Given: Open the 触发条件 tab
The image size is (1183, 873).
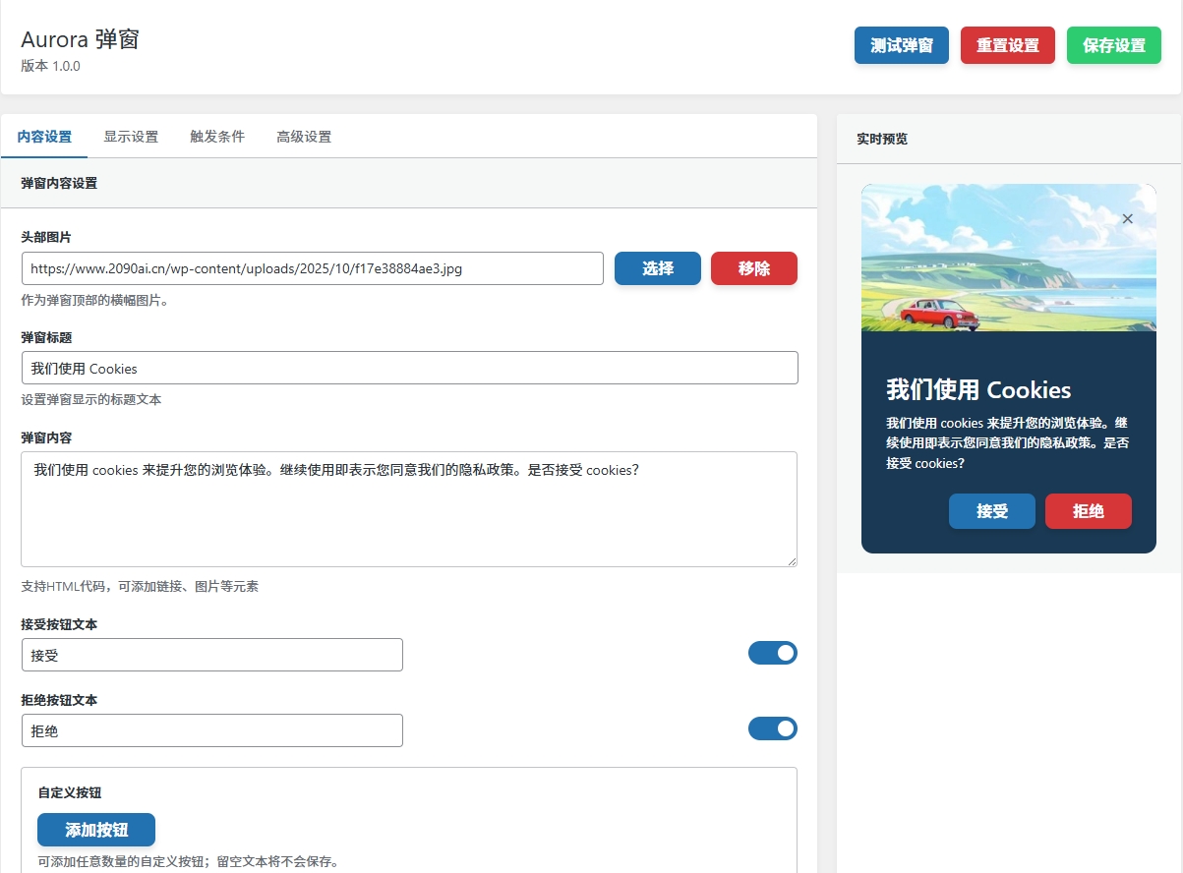Looking at the screenshot, I should pyautogui.click(x=217, y=137).
